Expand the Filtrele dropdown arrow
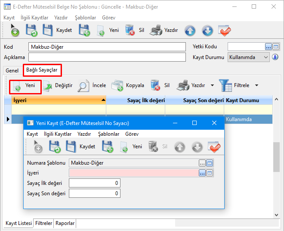This screenshot has height=231, width=284. click(257, 85)
